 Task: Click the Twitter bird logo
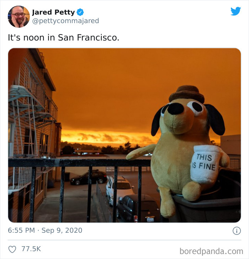(x=236, y=11)
